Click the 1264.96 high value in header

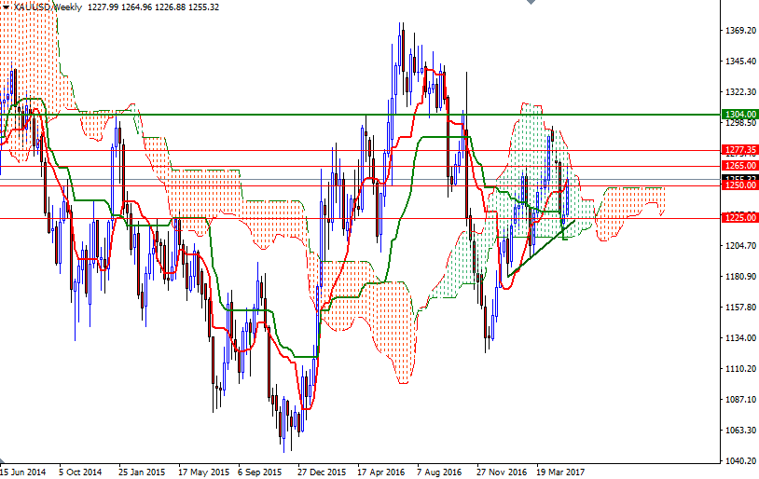pos(135,7)
